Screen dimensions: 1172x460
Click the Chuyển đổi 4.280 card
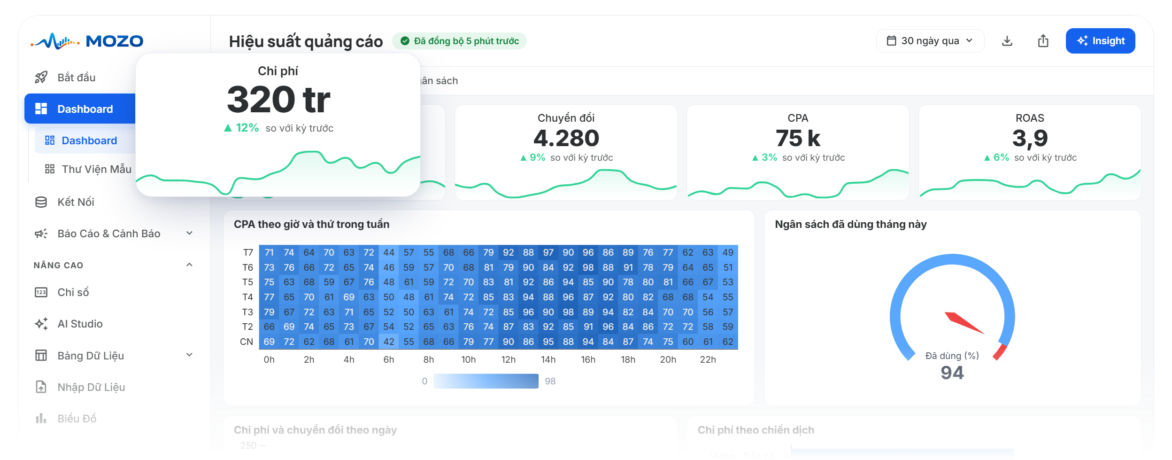[x=566, y=153]
